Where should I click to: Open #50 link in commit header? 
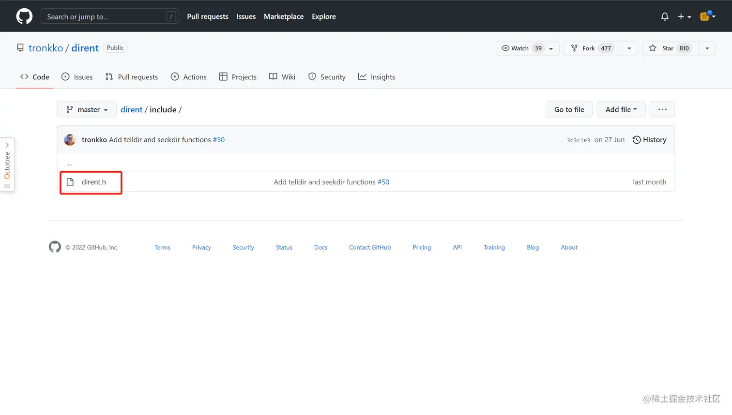[219, 140]
